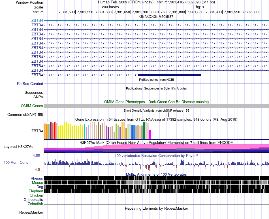Click the dbSNP variant tick mark
This screenshot has height=219, width=269.
(169, 114)
